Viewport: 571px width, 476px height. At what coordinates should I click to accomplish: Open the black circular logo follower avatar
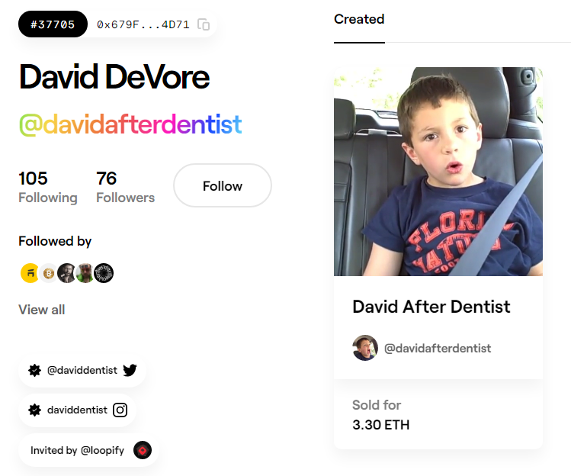pos(104,273)
